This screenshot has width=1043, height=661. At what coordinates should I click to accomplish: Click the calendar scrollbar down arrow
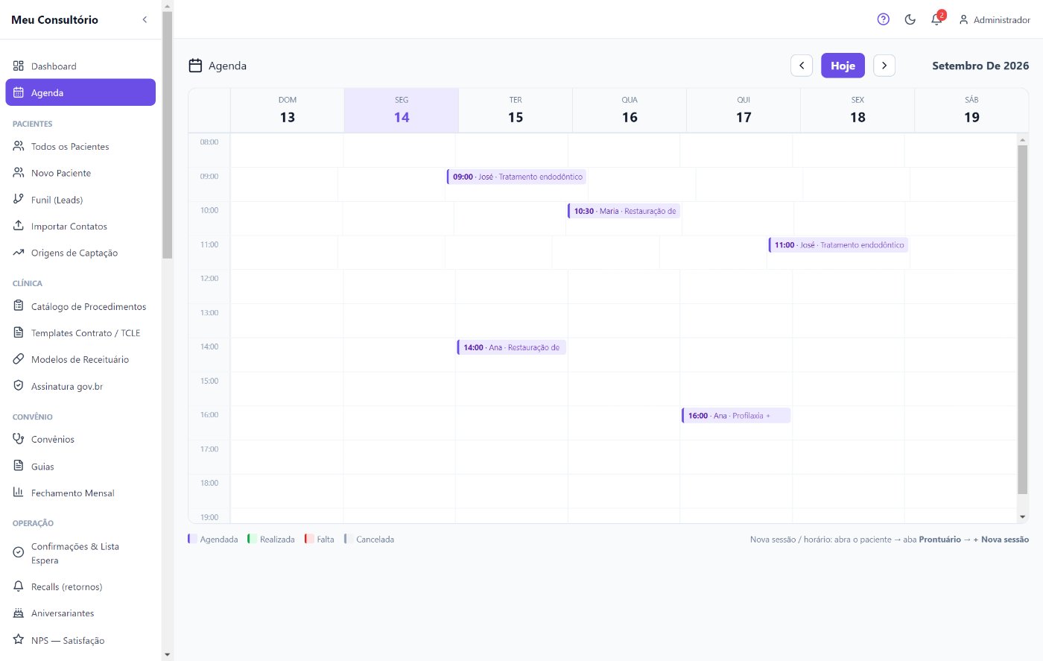tap(1022, 516)
